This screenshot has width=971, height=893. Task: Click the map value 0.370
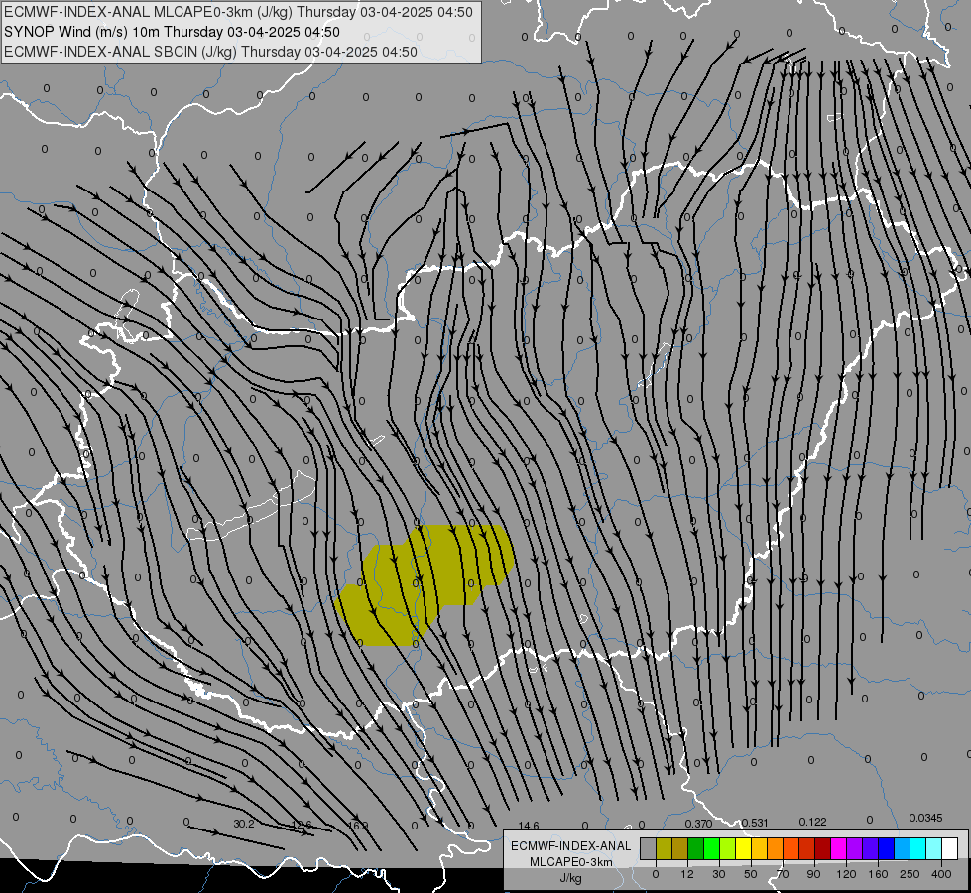tap(698, 823)
